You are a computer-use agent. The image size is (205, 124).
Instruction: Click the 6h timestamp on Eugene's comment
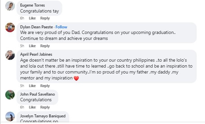click(22, 18)
